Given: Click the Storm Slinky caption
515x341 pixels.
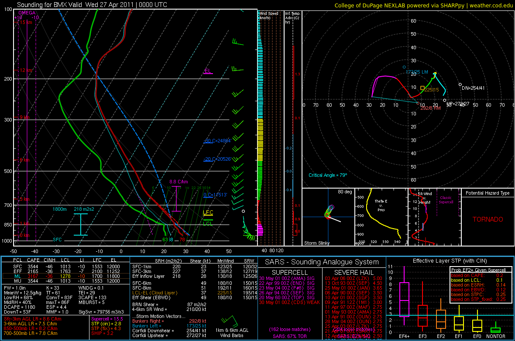Looking at the screenshot, I should (x=316, y=243).
